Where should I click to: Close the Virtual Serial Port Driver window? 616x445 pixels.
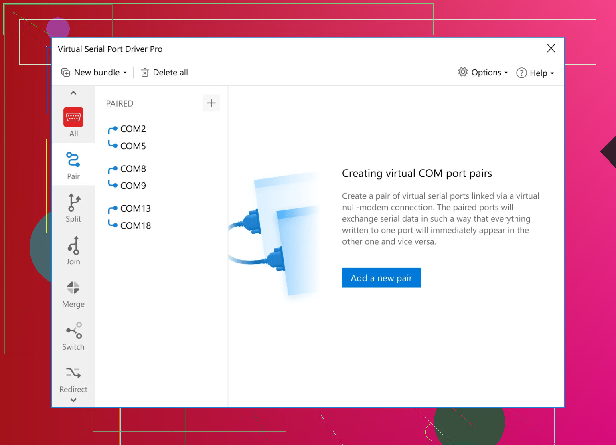pyautogui.click(x=551, y=49)
